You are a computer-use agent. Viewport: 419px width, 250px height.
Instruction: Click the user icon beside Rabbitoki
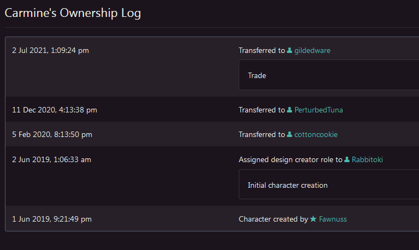pos(347,160)
